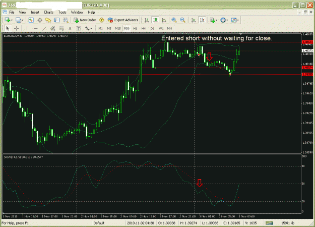Open the Templates icon
The height and width of the screenshot is (227, 315).
pyautogui.click(x=234, y=20)
